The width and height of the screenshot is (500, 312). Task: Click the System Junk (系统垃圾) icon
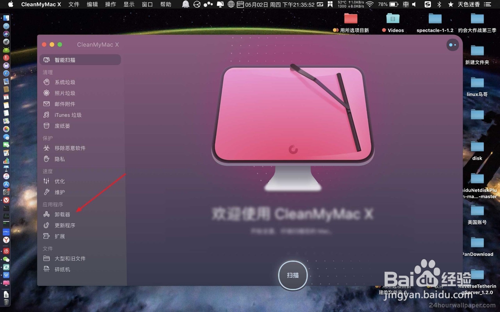(46, 82)
